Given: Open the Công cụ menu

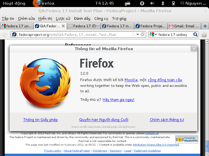Looking at the screenshot, I should coord(101,18).
